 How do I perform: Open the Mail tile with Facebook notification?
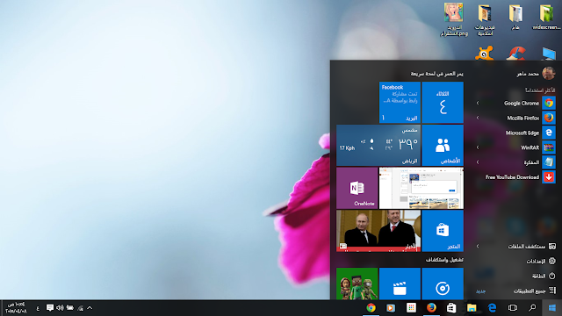pos(400,103)
